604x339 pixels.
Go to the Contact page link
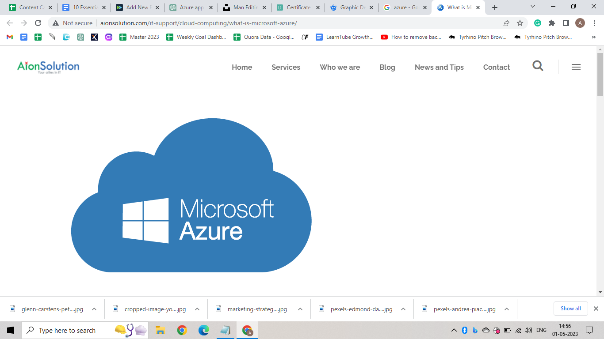coord(496,67)
